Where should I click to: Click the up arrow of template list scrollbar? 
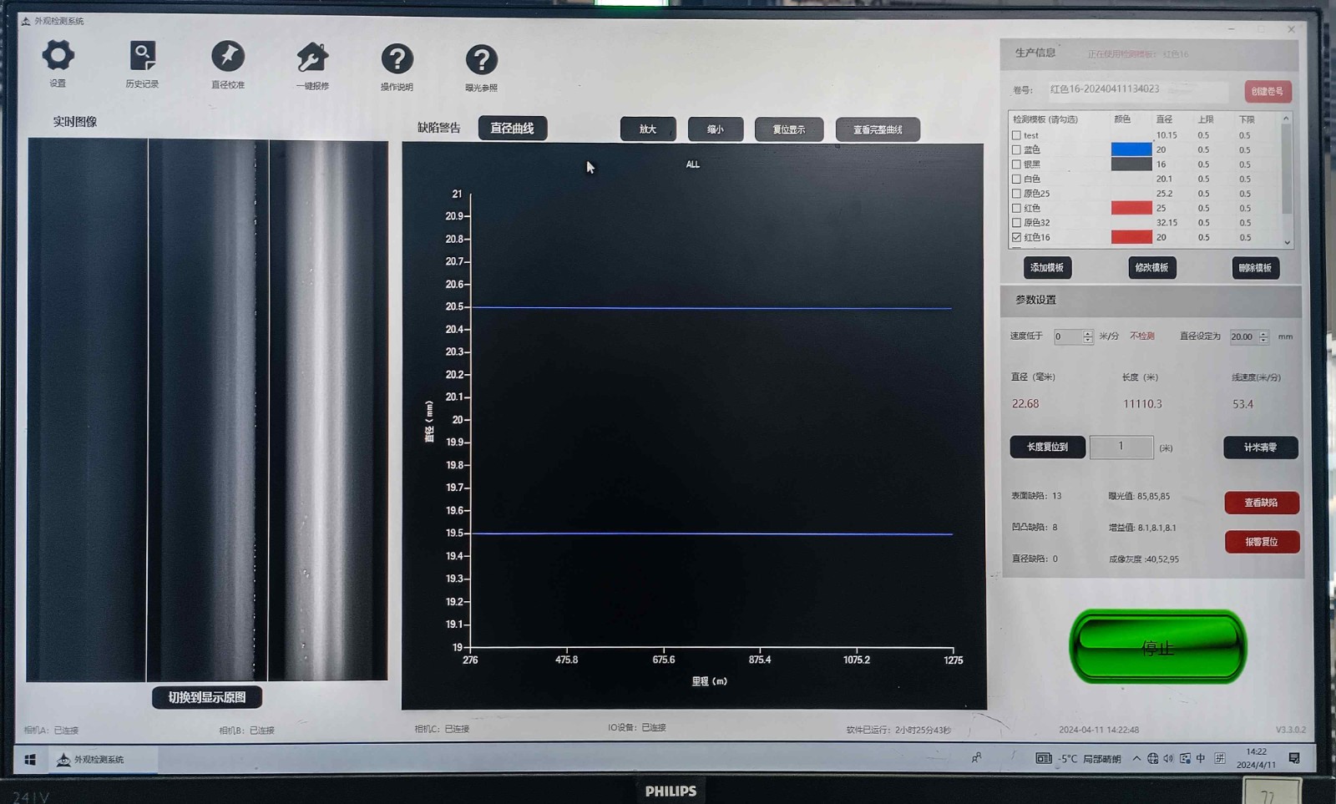pyautogui.click(x=1287, y=119)
